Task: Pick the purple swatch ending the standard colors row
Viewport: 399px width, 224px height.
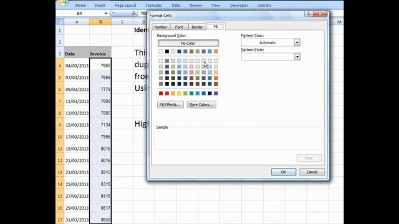Action: 216,93
